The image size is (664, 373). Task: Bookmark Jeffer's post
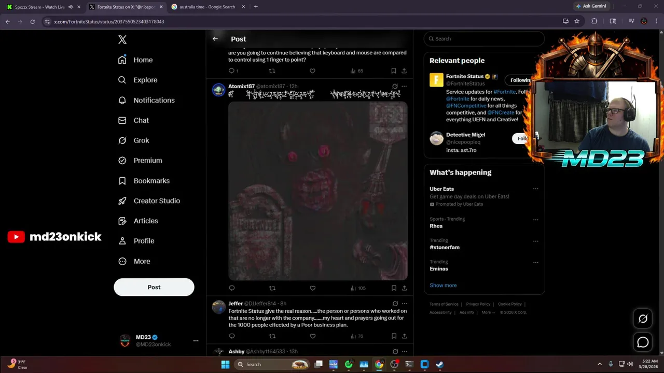(394, 336)
